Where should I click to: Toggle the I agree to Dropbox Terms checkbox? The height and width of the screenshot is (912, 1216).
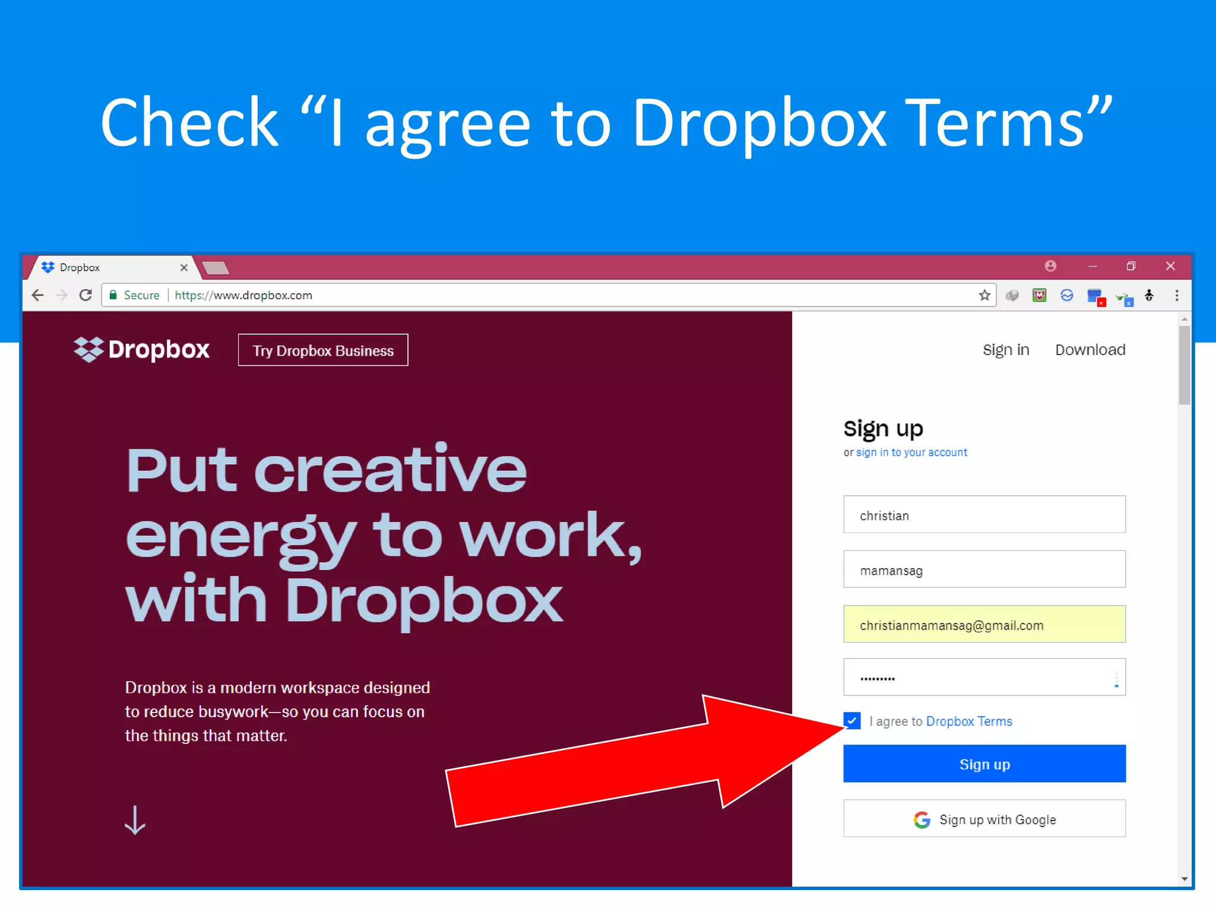[852, 721]
